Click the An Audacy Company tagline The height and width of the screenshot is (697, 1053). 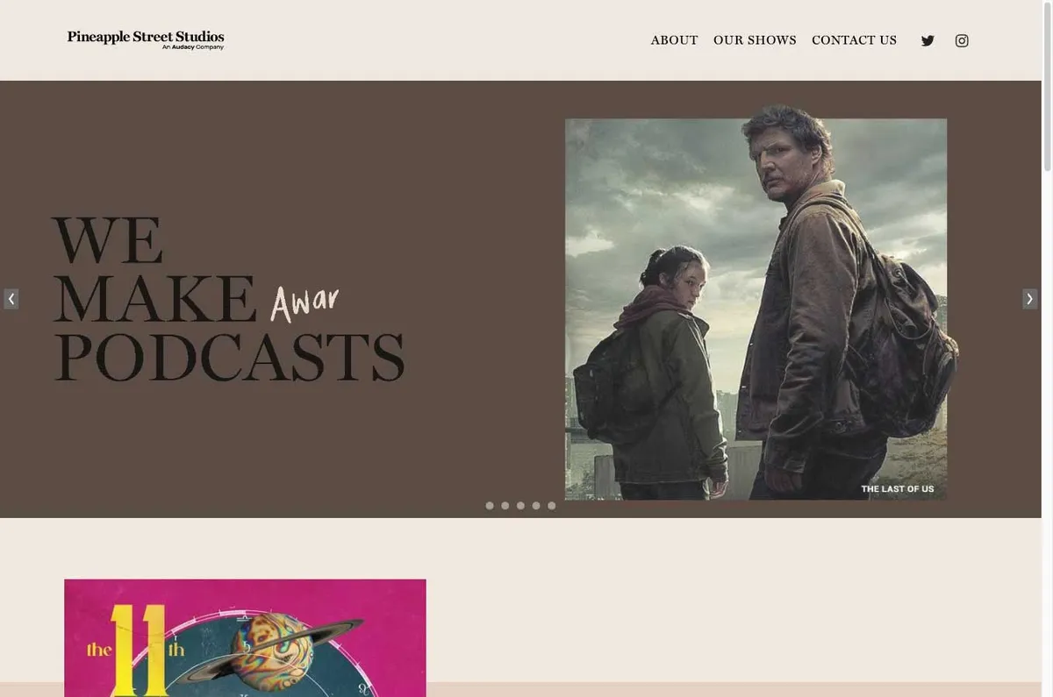tap(193, 47)
